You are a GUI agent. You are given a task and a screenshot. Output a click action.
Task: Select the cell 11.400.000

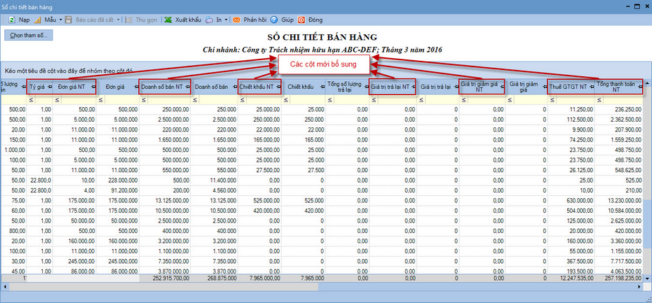click(215, 179)
